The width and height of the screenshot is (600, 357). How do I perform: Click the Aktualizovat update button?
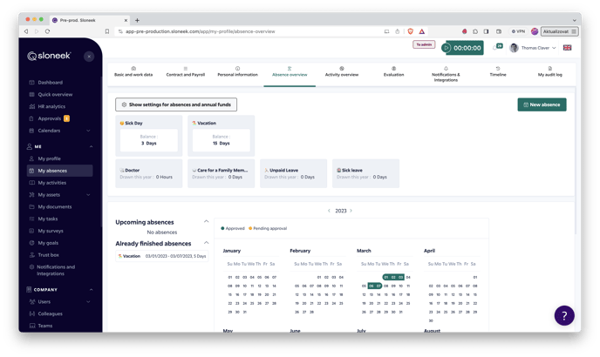coord(559,31)
